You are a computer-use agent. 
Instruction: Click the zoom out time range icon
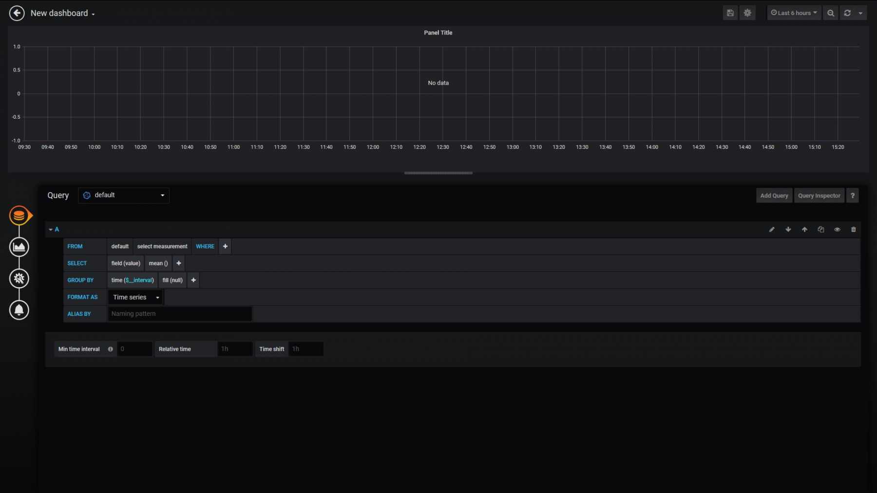831,13
